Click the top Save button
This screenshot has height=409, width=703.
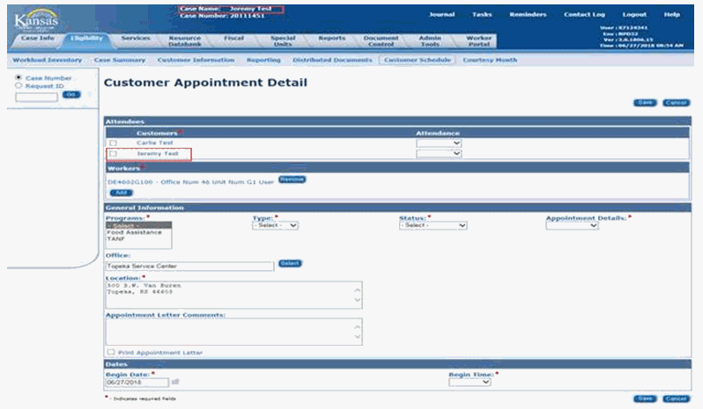(x=645, y=103)
